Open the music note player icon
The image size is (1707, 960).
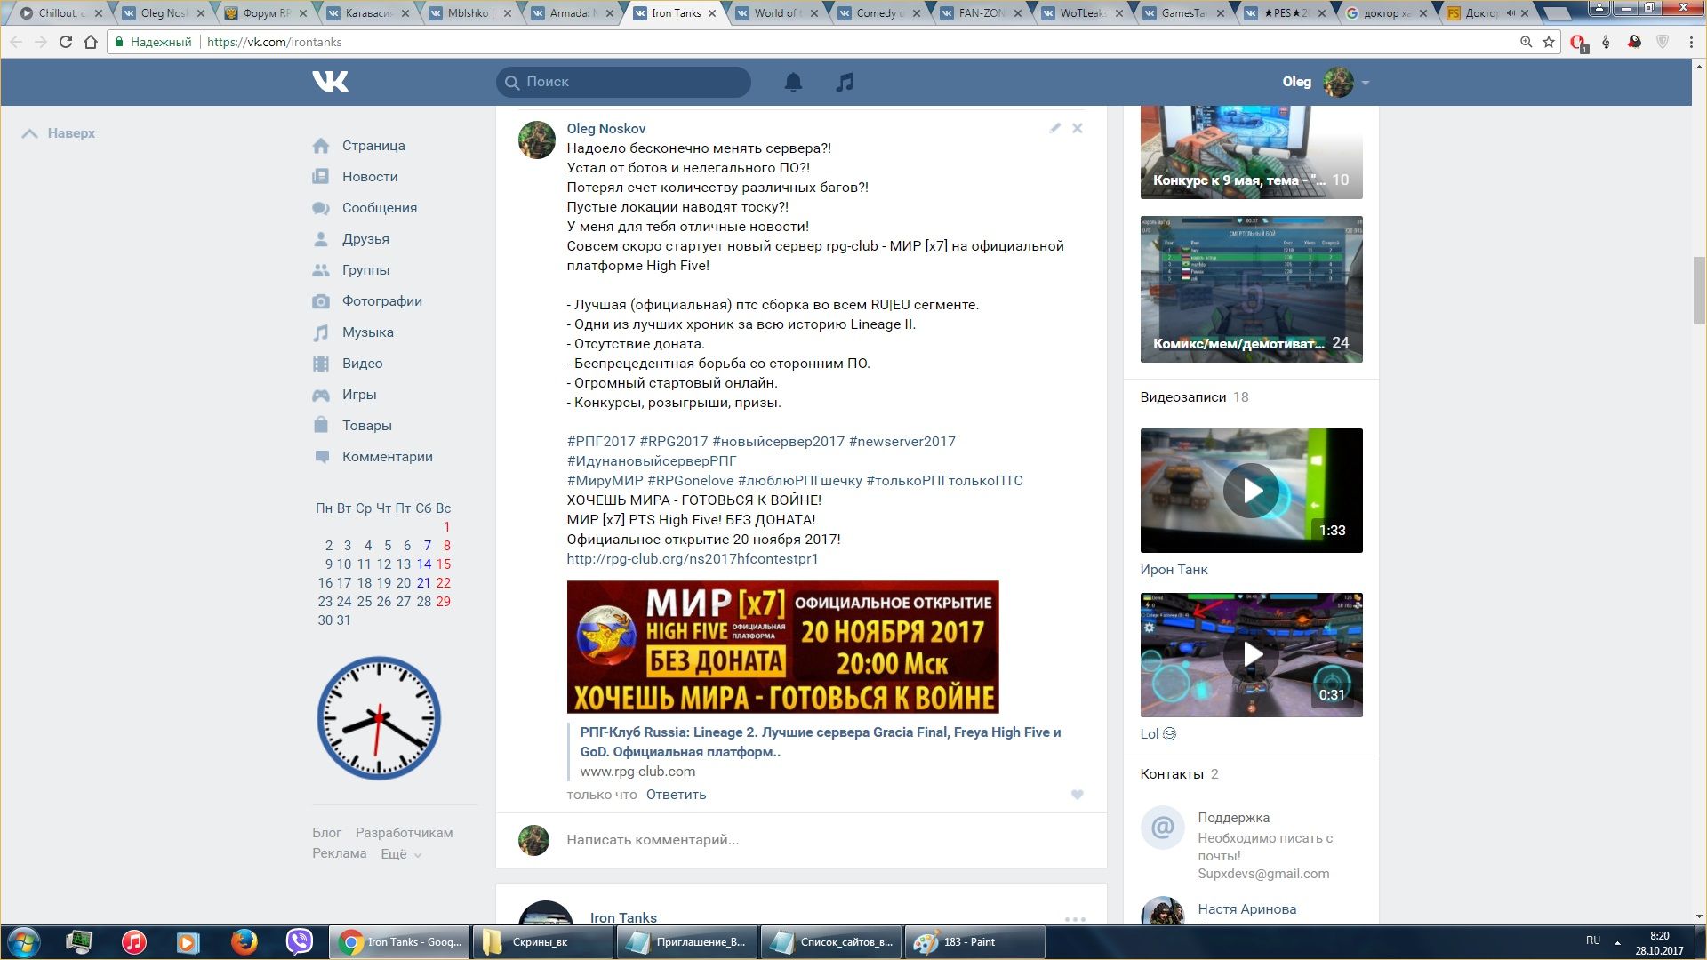845,83
